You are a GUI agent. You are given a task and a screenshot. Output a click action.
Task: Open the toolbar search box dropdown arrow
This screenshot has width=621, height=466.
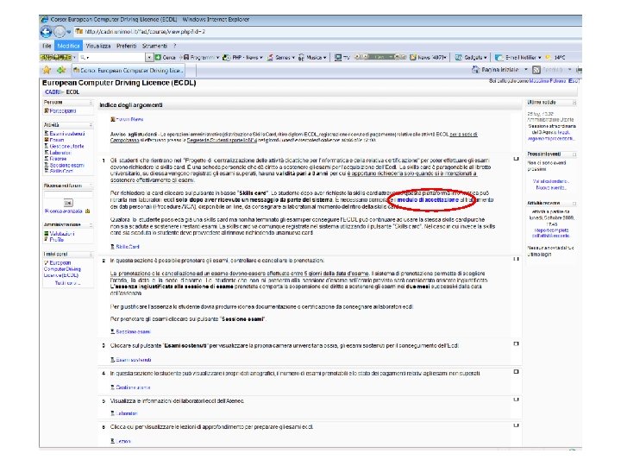pyautogui.click(x=150, y=58)
